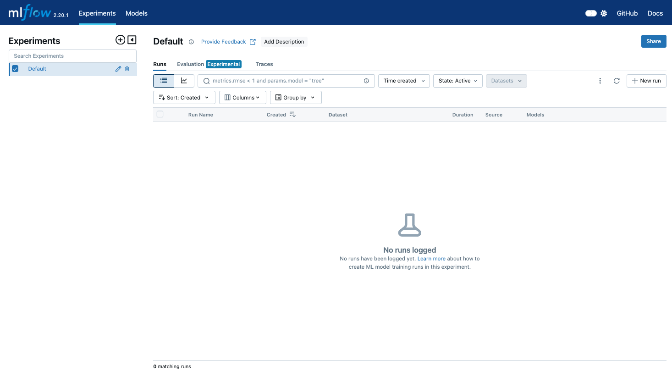Open the Datasets filter dropdown
672x376 pixels.
pos(507,81)
